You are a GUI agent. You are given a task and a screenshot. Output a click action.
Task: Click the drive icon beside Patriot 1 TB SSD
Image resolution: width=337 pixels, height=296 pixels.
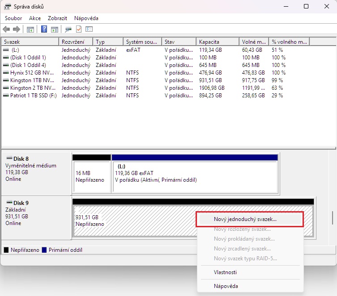click(6, 96)
